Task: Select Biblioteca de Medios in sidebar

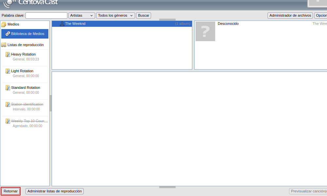Action: click(27, 34)
